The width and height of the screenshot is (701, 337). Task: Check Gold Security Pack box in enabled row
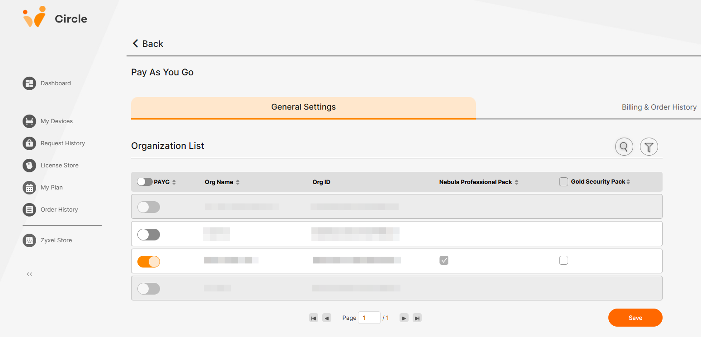point(564,260)
